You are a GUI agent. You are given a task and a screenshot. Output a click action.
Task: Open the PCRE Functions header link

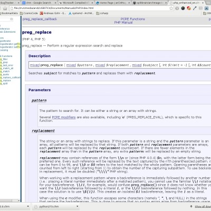133,19
